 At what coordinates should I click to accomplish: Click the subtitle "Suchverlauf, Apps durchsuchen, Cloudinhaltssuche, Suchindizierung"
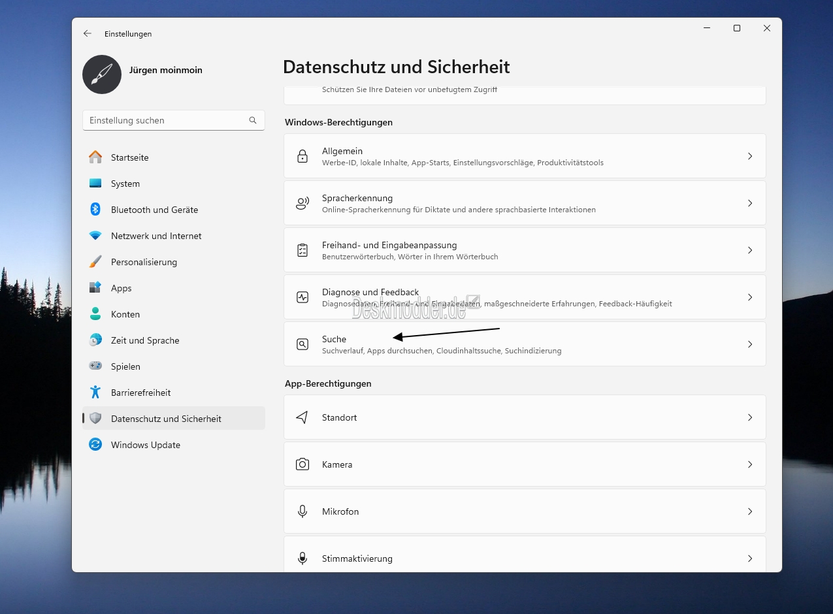442,351
